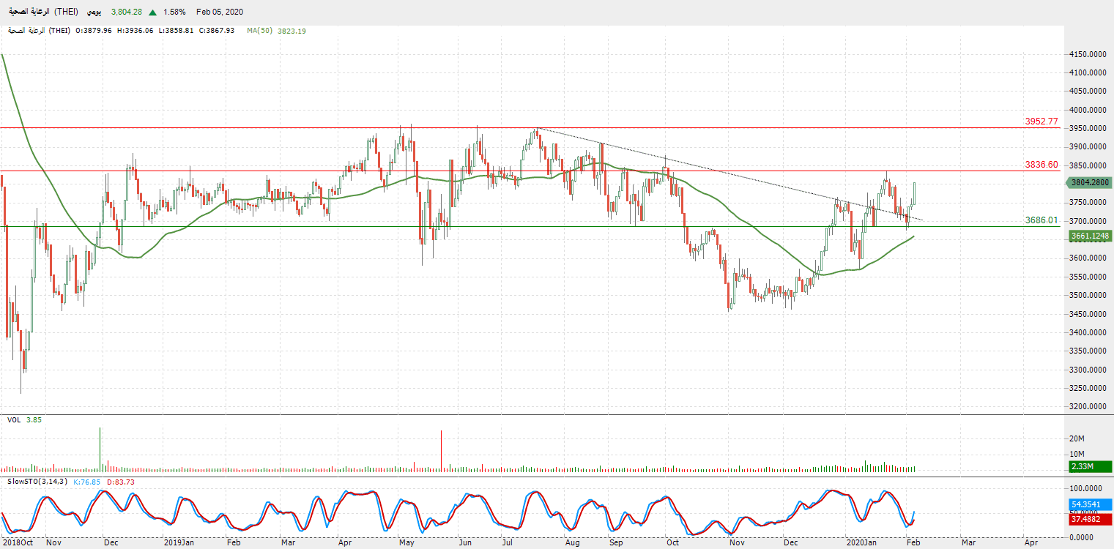Image resolution: width=1114 pixels, height=549 pixels.
Task: Select the SlowSTO(3,14,3) indicator label
Action: click(37, 482)
